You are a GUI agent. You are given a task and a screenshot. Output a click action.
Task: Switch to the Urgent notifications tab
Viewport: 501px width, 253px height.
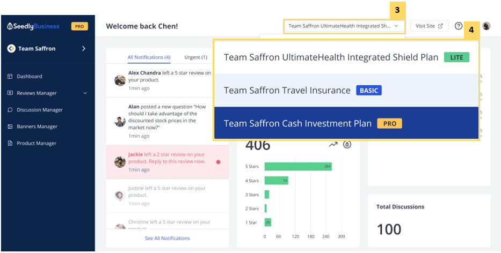[195, 57]
